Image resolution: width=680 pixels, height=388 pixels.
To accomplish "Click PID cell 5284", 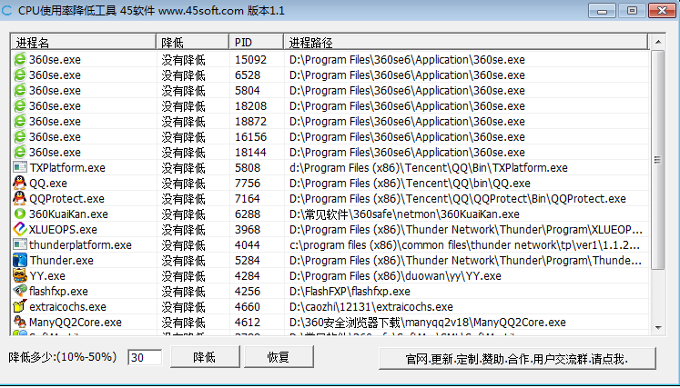I will [x=248, y=260].
